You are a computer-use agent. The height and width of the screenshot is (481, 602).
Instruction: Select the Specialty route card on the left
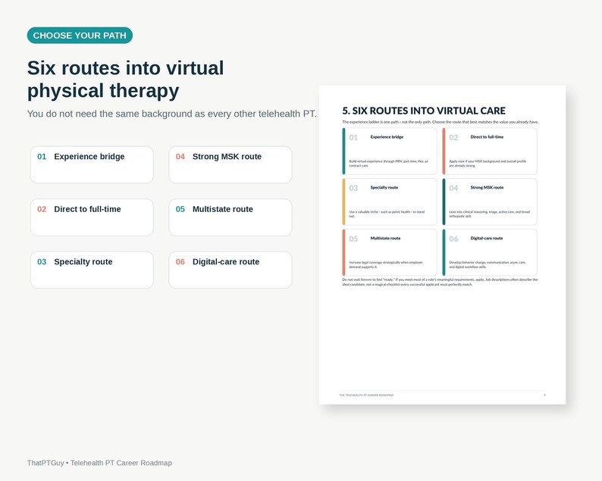(92, 270)
